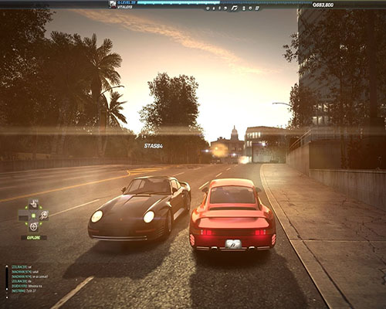
Task: Click the EXPLORE mode label
Action: [x=34, y=238]
